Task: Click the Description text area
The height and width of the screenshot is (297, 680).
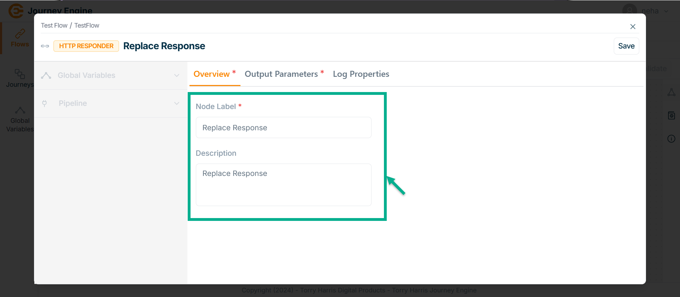Action: click(283, 184)
